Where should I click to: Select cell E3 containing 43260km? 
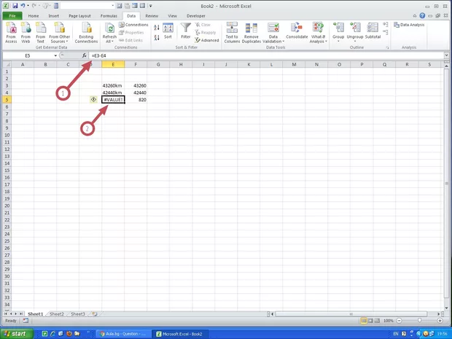[113, 85]
